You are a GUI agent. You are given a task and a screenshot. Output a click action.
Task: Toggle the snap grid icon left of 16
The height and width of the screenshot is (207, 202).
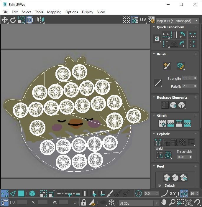pos(184,194)
